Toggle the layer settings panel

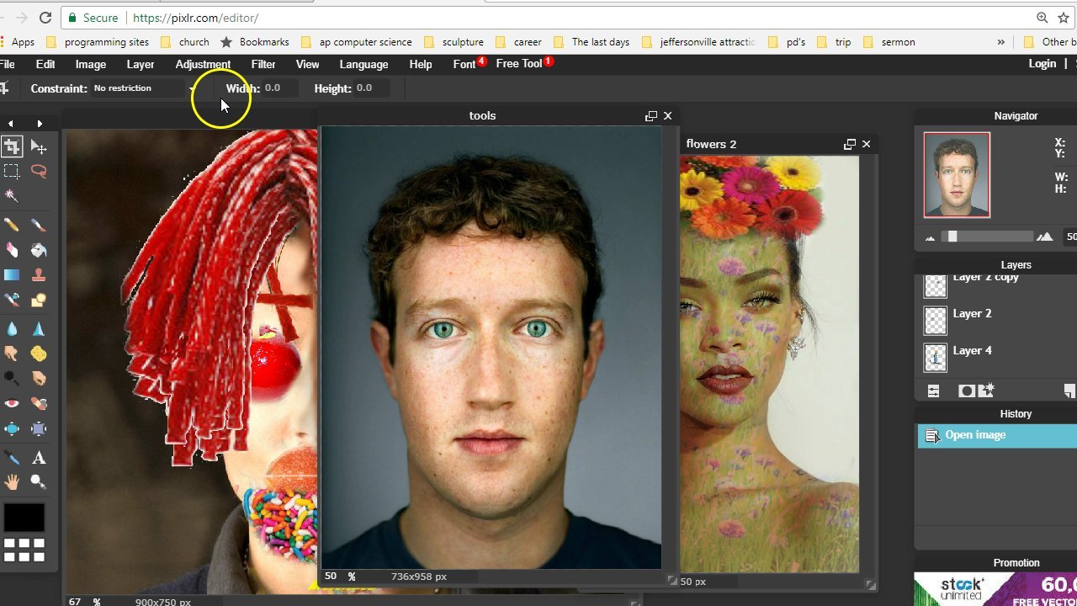[933, 391]
